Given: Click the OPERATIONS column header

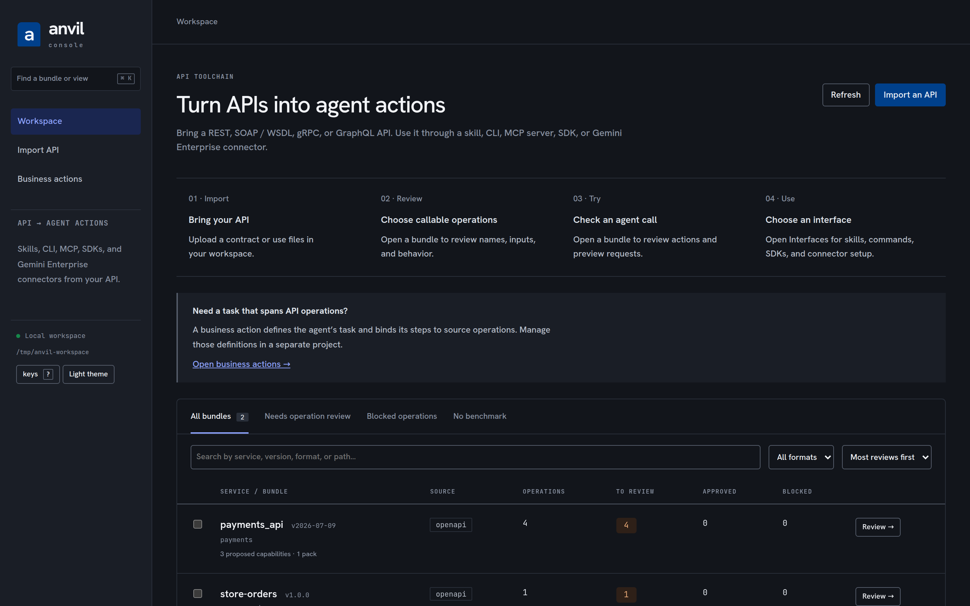Looking at the screenshot, I should [544, 492].
